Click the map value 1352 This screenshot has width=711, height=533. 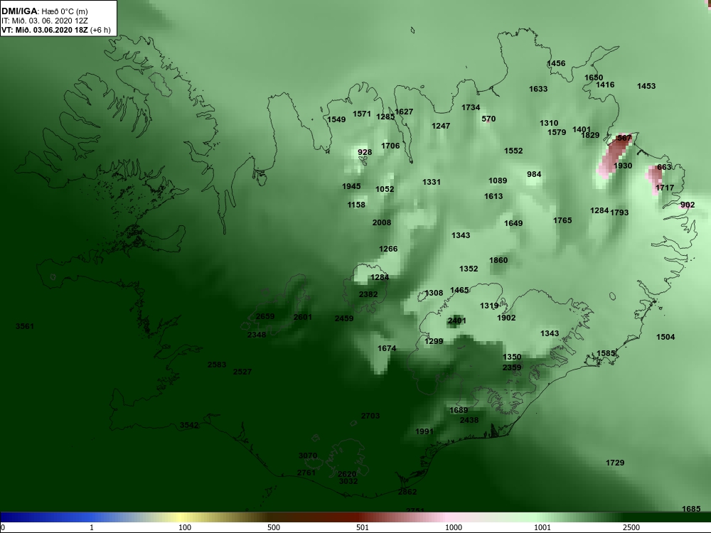(469, 269)
